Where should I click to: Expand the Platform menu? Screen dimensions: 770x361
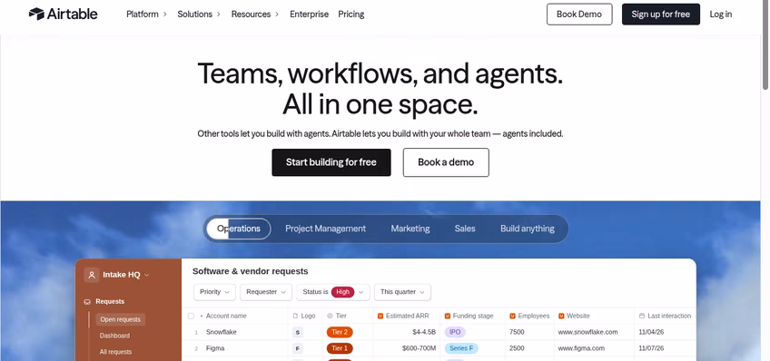(147, 15)
